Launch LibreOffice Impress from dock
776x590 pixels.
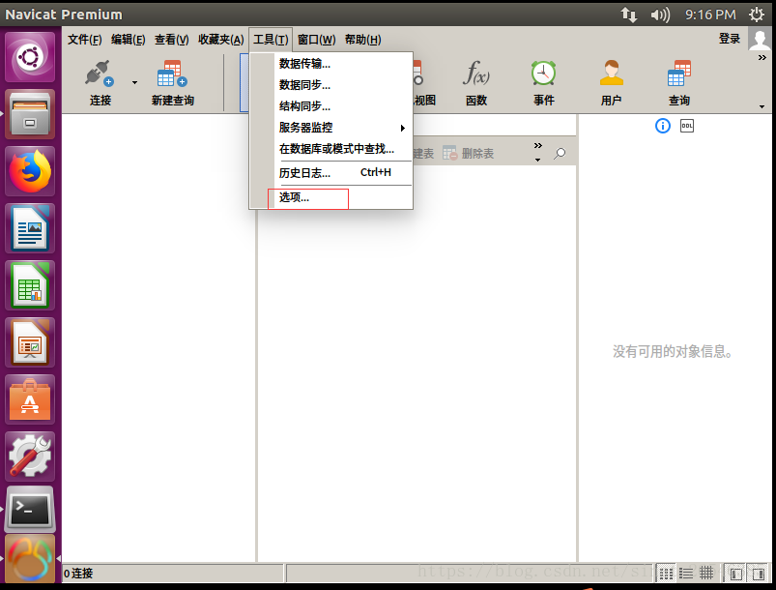(x=30, y=342)
